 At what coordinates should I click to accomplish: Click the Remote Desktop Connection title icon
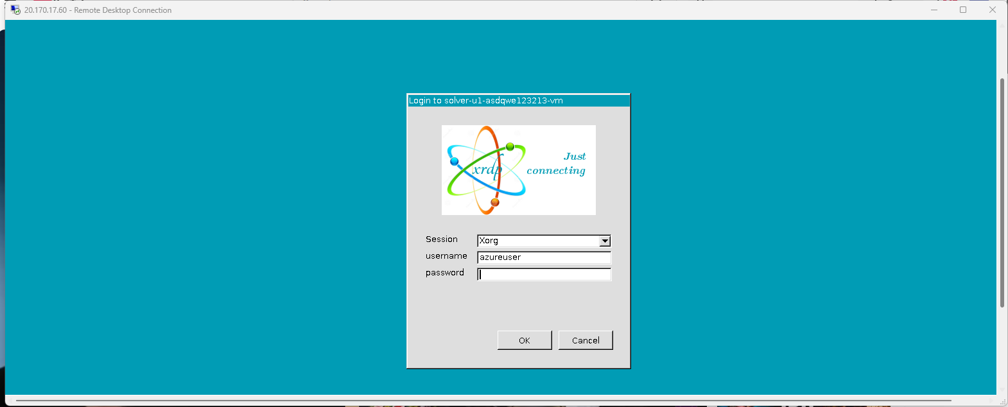[x=15, y=10]
